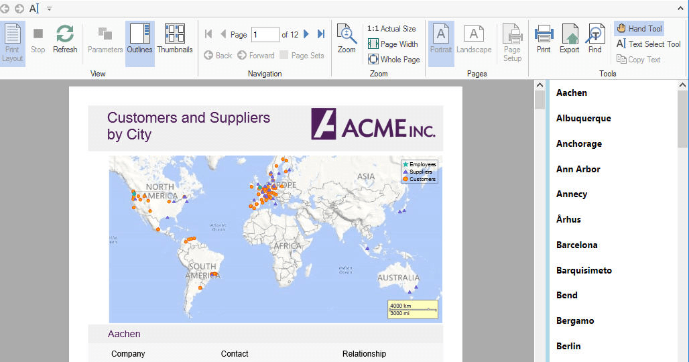Click the Refresh report icon
689x362 pixels.
tap(65, 39)
